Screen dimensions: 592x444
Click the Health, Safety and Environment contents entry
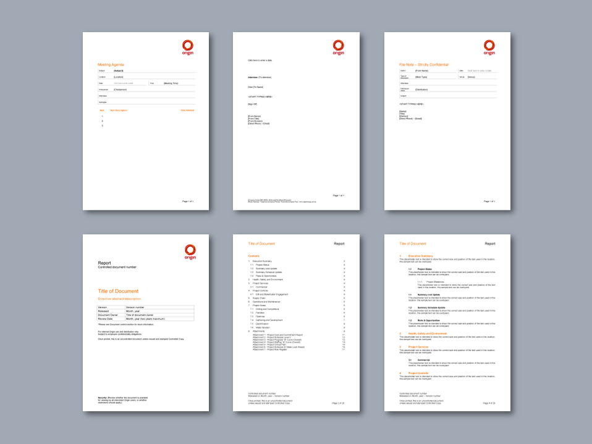click(x=268, y=280)
